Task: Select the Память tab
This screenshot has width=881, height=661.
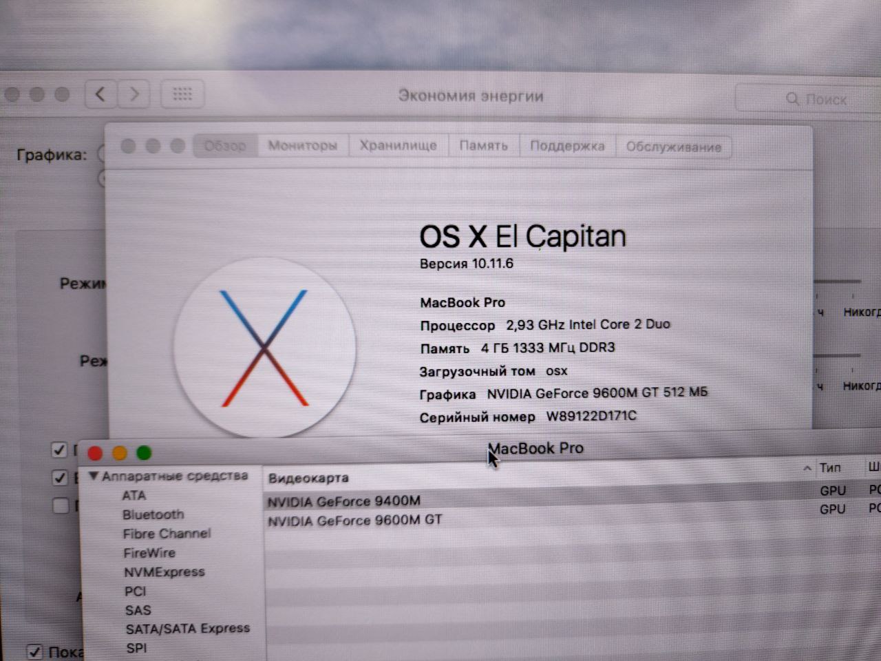Action: pyautogui.click(x=483, y=145)
